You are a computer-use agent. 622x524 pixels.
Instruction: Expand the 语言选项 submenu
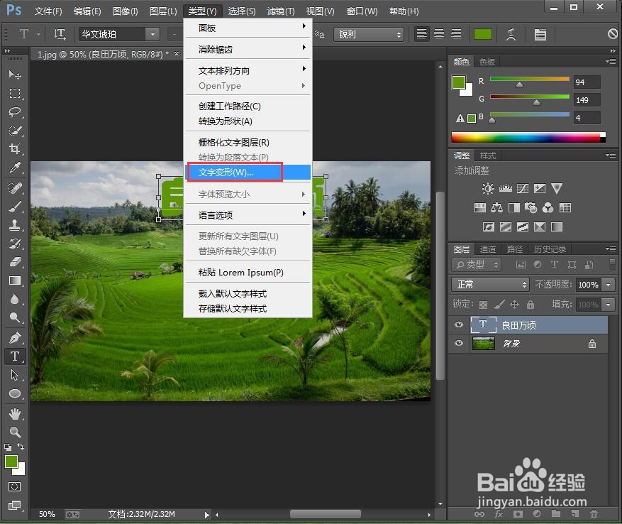[x=248, y=215]
